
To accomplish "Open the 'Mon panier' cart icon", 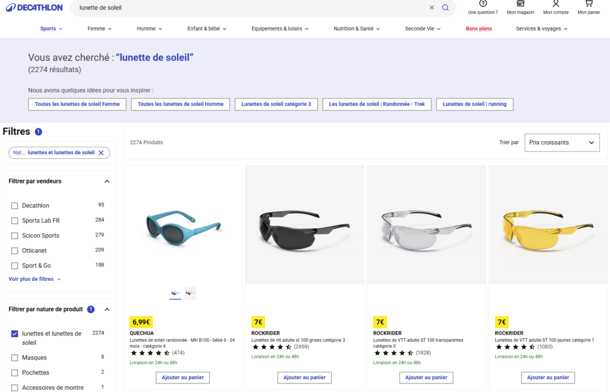I will pyautogui.click(x=588, y=4).
